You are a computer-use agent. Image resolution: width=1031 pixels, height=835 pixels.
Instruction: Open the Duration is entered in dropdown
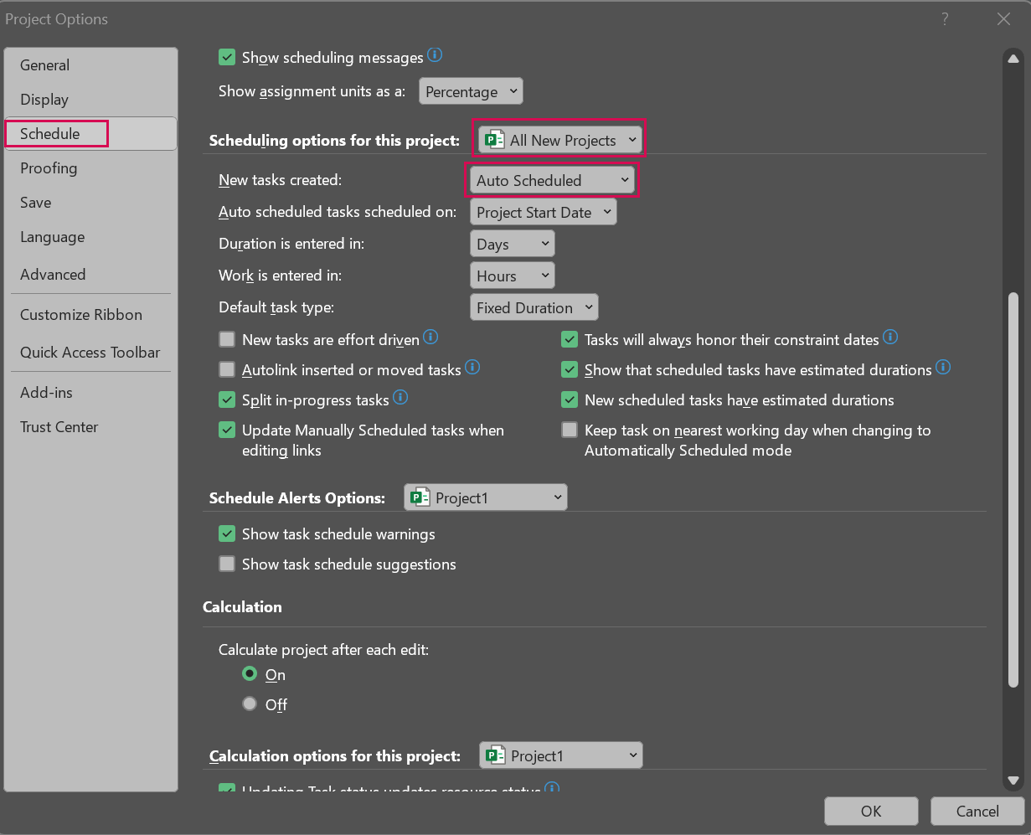coord(512,243)
